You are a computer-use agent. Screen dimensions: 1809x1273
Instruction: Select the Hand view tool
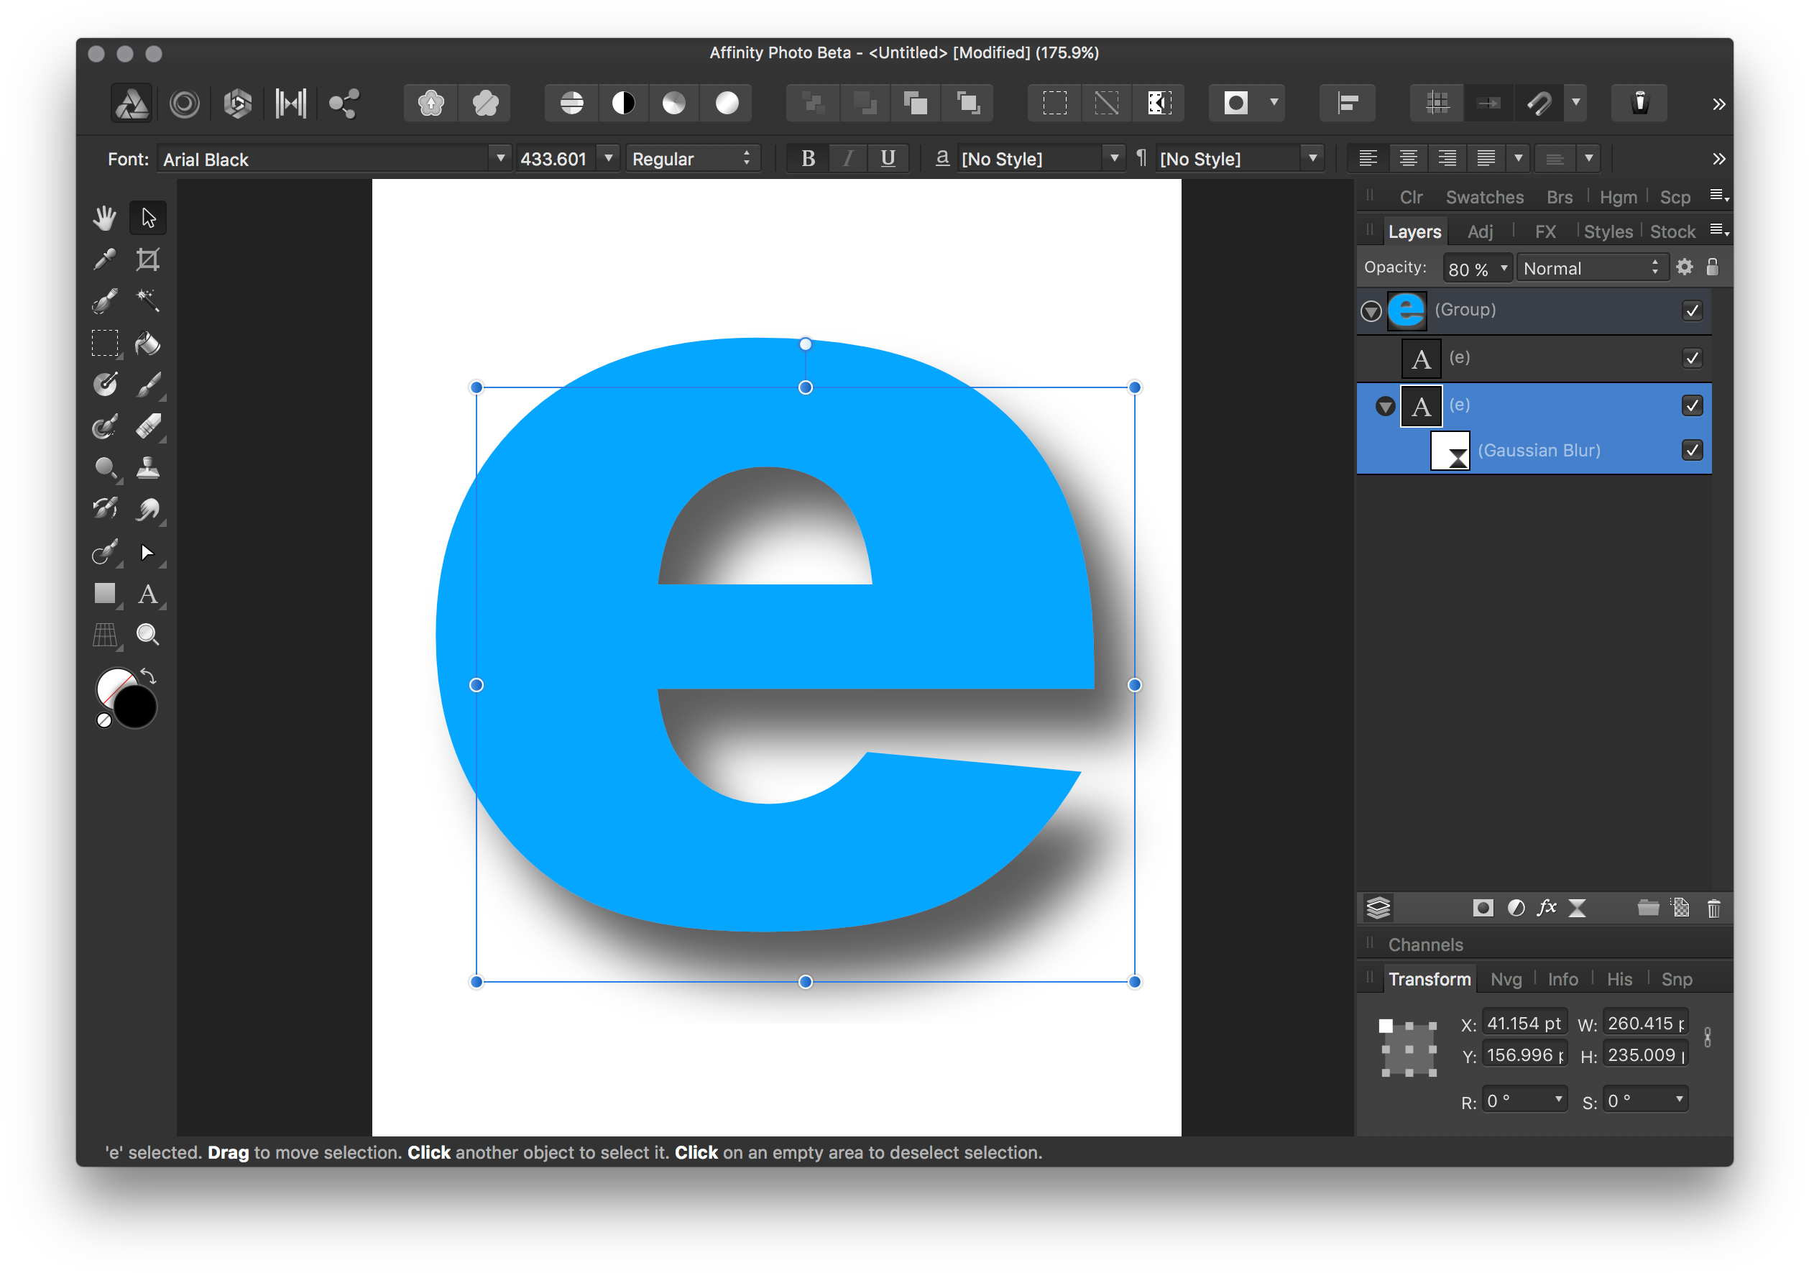coord(104,219)
